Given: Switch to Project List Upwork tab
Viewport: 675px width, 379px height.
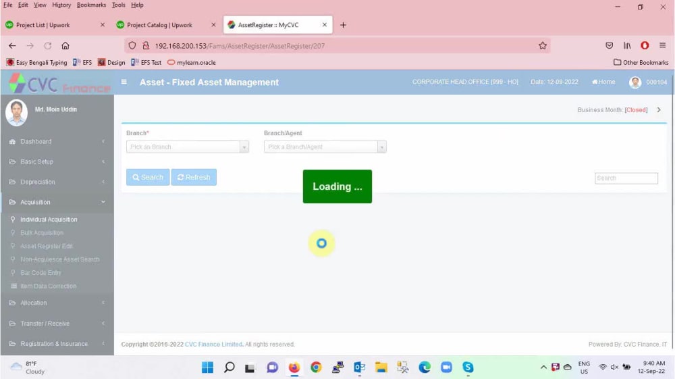Looking at the screenshot, I should [x=55, y=25].
